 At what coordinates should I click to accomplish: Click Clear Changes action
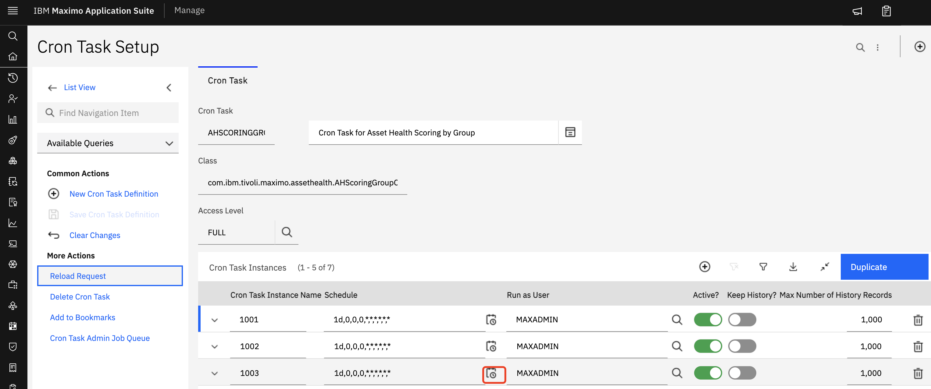coord(95,236)
